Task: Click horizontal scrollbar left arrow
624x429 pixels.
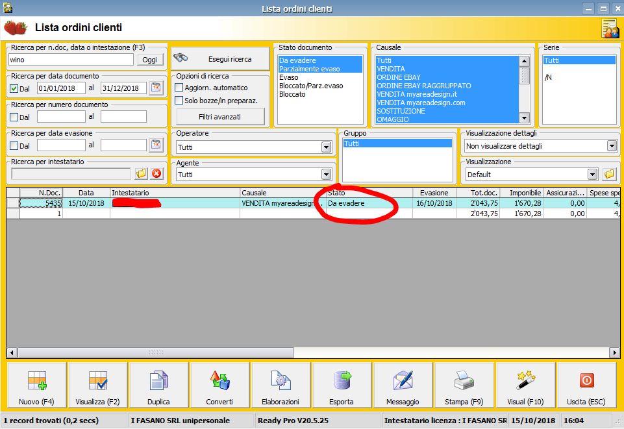Action: (x=12, y=352)
